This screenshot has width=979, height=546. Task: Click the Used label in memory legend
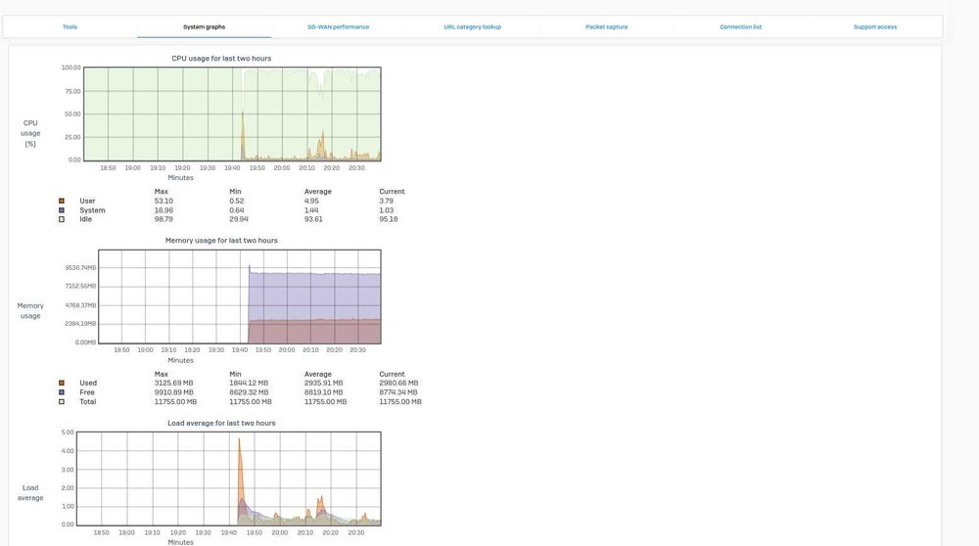click(88, 384)
